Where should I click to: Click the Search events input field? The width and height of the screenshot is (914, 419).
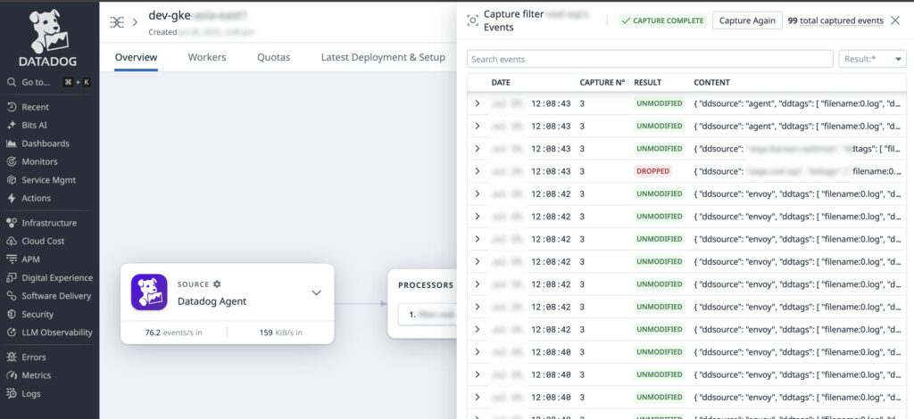coord(649,60)
